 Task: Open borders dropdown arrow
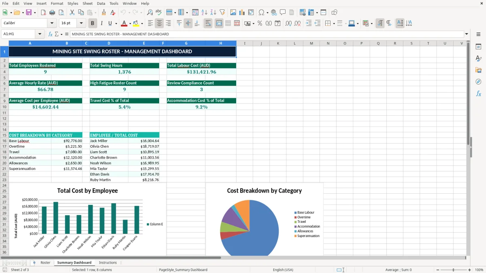tap(334, 23)
